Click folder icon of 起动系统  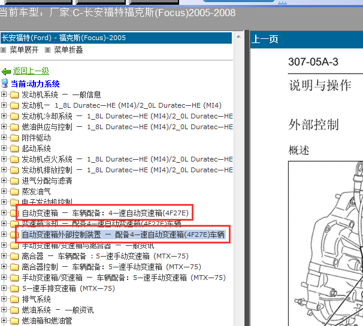pos(14,149)
